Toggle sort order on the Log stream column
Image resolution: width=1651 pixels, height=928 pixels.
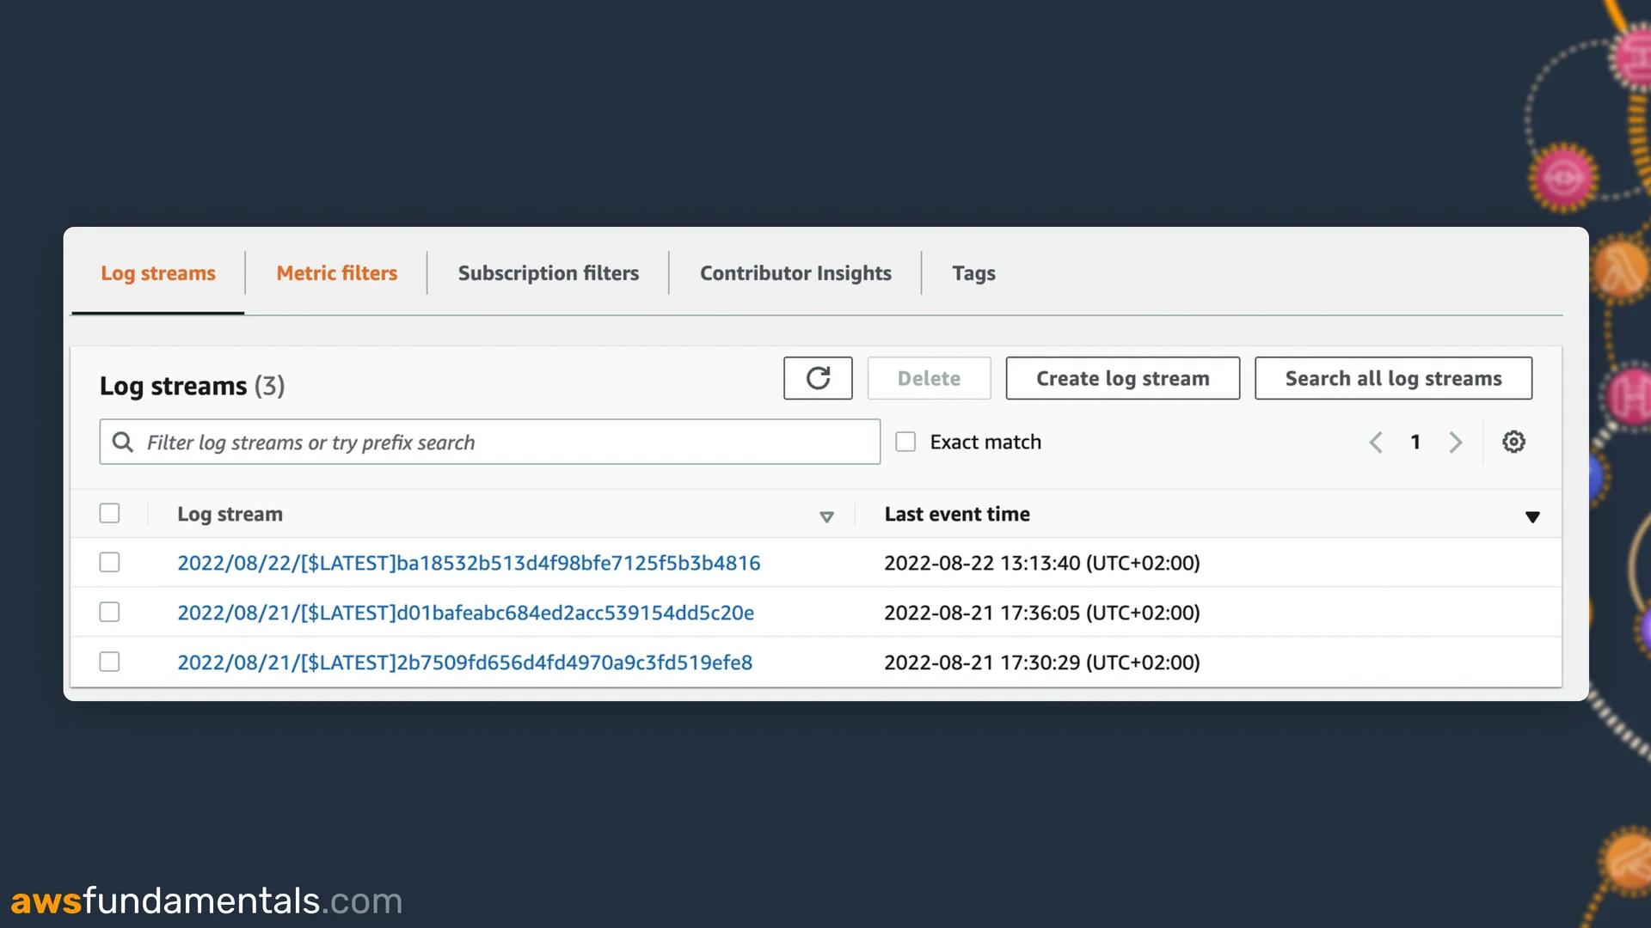point(827,516)
